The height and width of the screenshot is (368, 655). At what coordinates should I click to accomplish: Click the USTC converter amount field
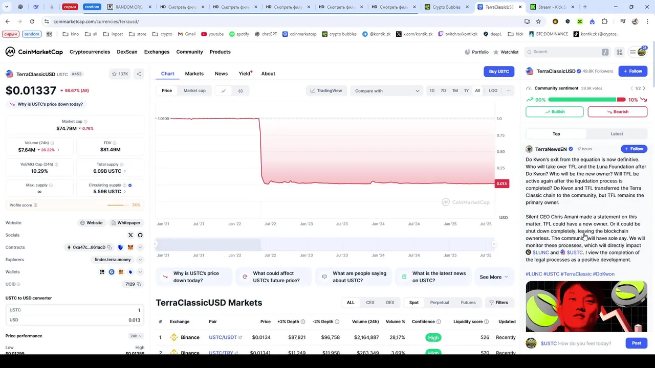[x=75, y=310]
